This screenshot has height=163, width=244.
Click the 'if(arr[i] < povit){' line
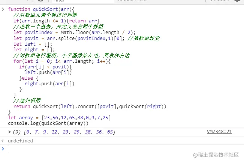tap(45, 67)
